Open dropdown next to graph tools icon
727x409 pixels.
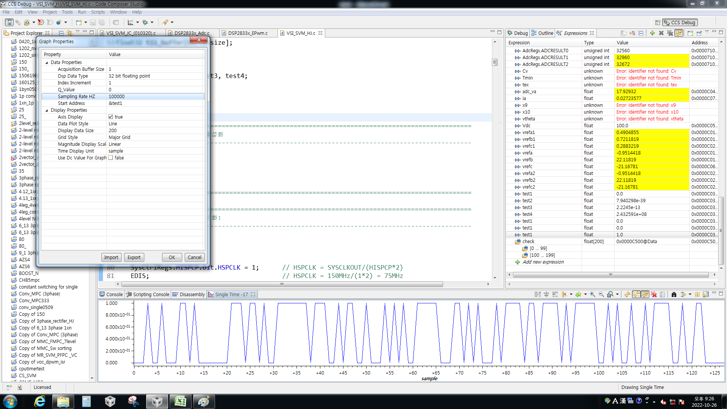tap(137, 22)
